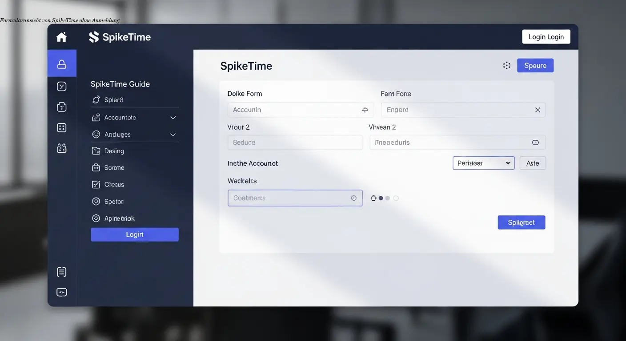Image resolution: width=626 pixels, height=341 pixels.
Task: Select the second dot indicator near Wecralts
Action: (380, 198)
